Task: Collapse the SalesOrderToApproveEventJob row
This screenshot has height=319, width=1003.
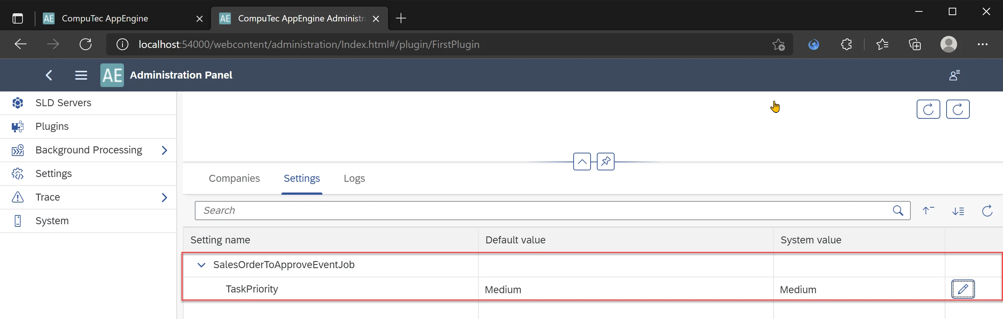Action: (201, 265)
